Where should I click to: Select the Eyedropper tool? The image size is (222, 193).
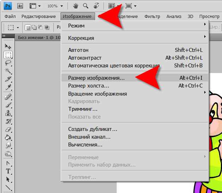click(8, 87)
